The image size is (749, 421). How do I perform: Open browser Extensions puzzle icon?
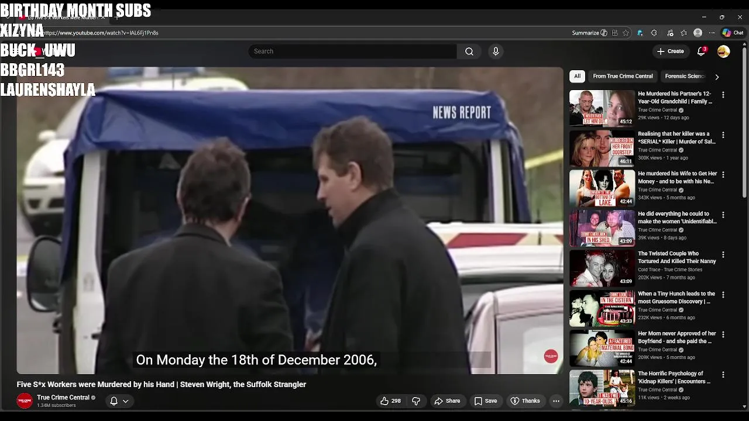[x=654, y=33]
